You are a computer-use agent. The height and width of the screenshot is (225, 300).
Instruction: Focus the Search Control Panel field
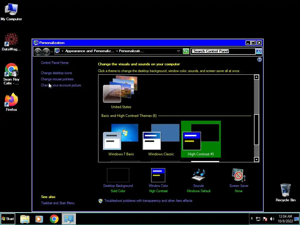pyautogui.click(x=223, y=51)
